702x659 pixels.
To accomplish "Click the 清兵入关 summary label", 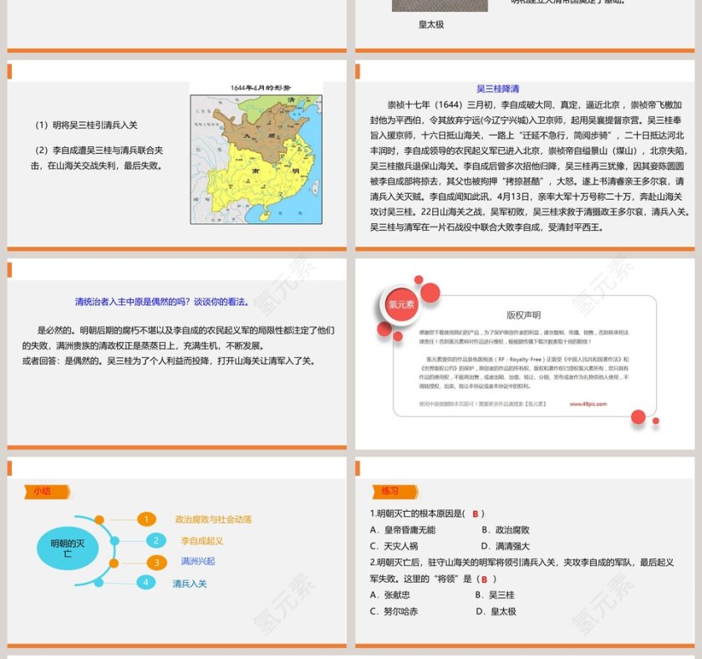I will (x=190, y=583).
